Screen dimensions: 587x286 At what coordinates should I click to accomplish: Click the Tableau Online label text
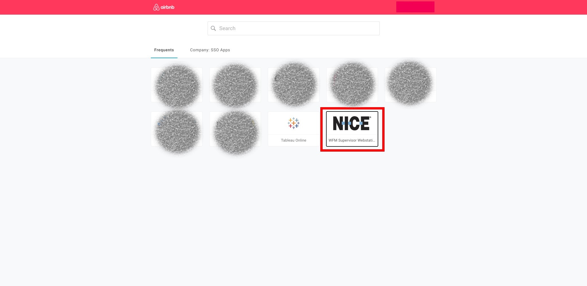(x=294, y=140)
